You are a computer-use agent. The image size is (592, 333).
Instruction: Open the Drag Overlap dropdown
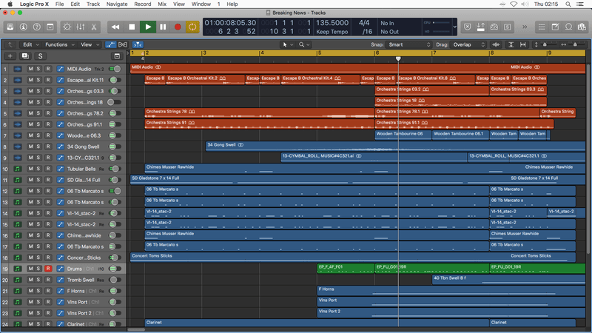pos(468,44)
